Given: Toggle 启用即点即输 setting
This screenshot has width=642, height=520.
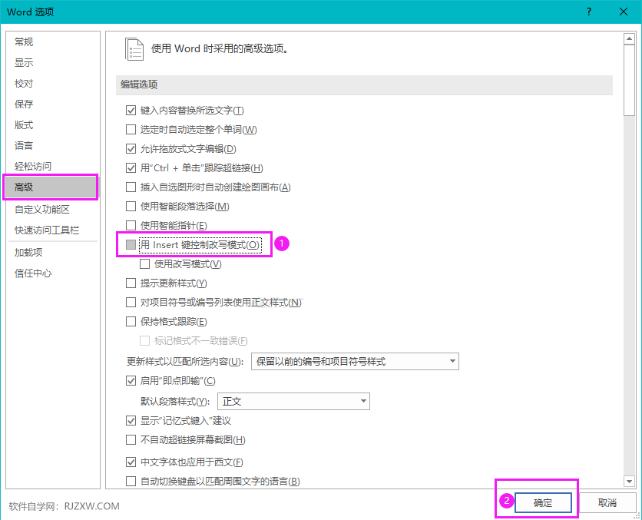Looking at the screenshot, I should click(x=131, y=379).
